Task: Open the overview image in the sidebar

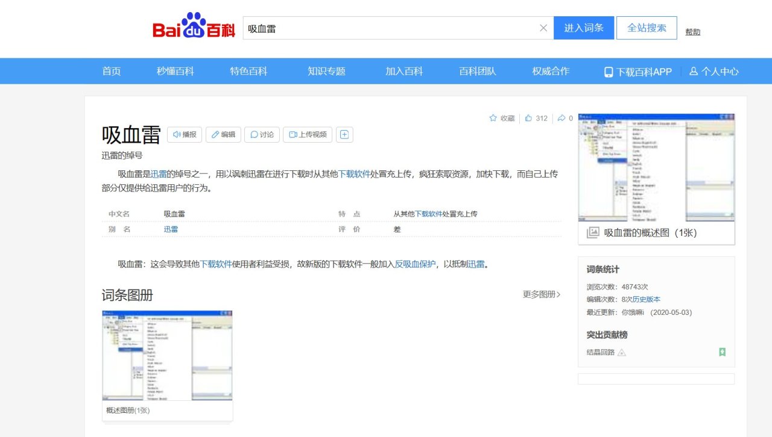Action: [x=657, y=167]
